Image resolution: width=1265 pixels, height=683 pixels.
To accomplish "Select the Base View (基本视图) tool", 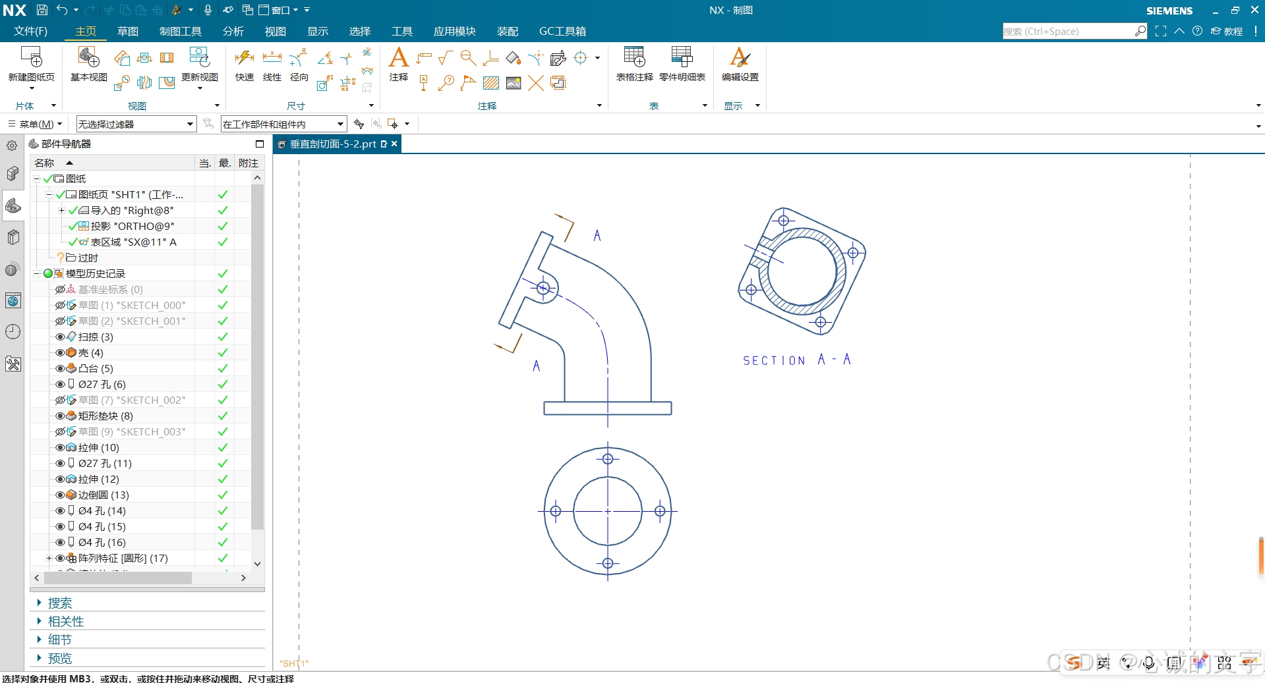I will coord(88,57).
